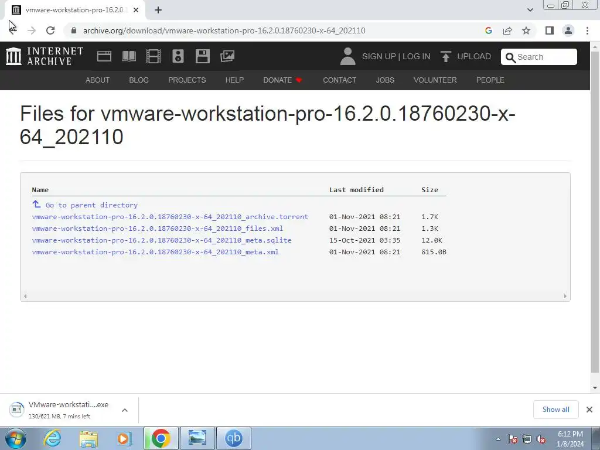Open the ABOUT menu item
Image resolution: width=600 pixels, height=450 pixels.
98,80
